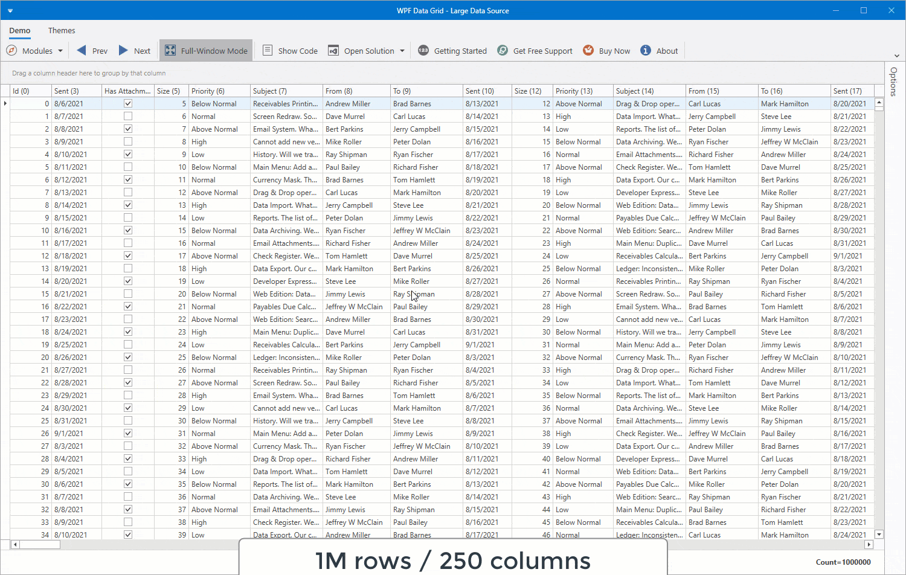Image resolution: width=906 pixels, height=575 pixels.
Task: Toggle Has Attachment checkbox for row 4
Action: pos(127,154)
